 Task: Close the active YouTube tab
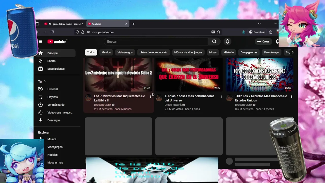126,24
